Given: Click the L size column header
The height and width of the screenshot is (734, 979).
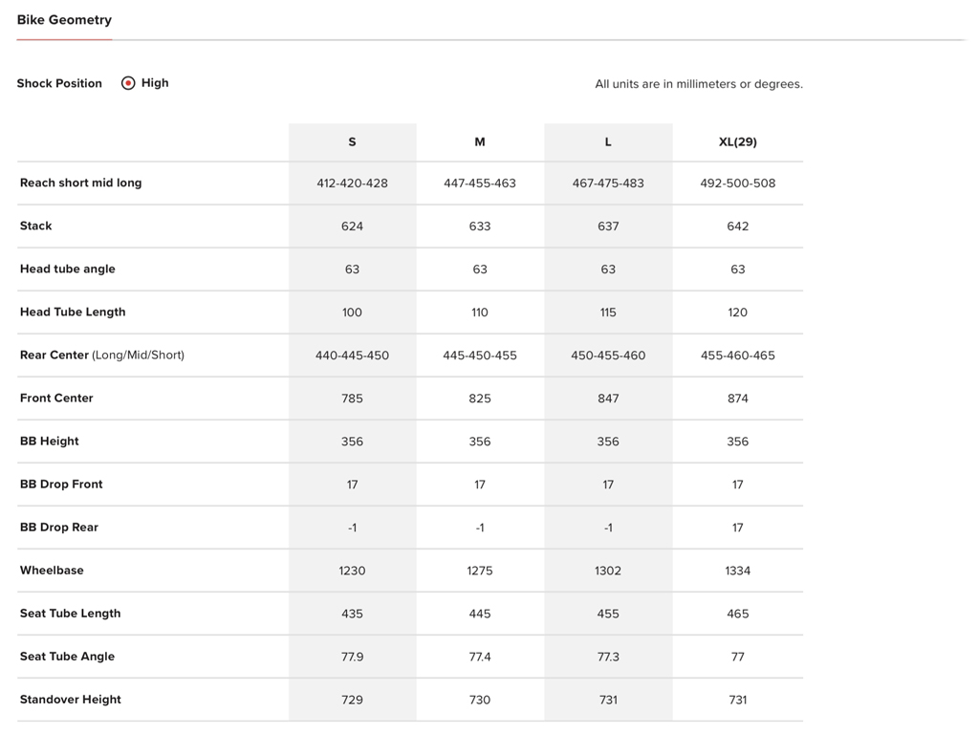Looking at the screenshot, I should 608,141.
